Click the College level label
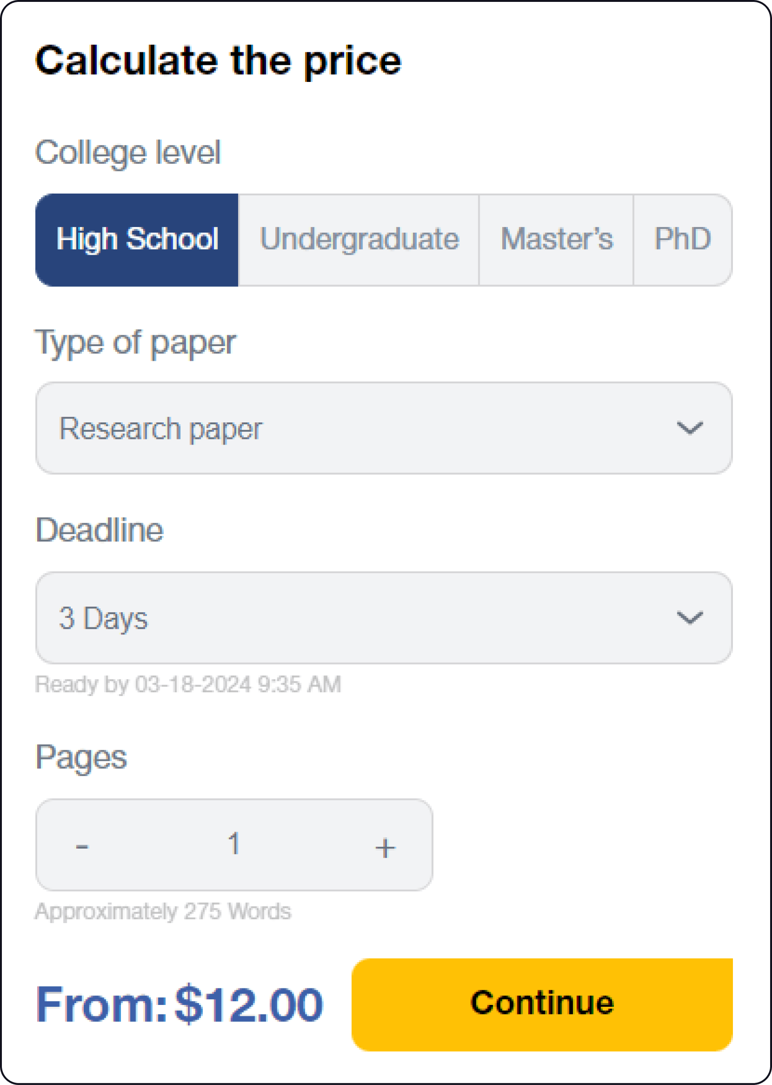Screen dimensions: 772x1085 [128, 153]
